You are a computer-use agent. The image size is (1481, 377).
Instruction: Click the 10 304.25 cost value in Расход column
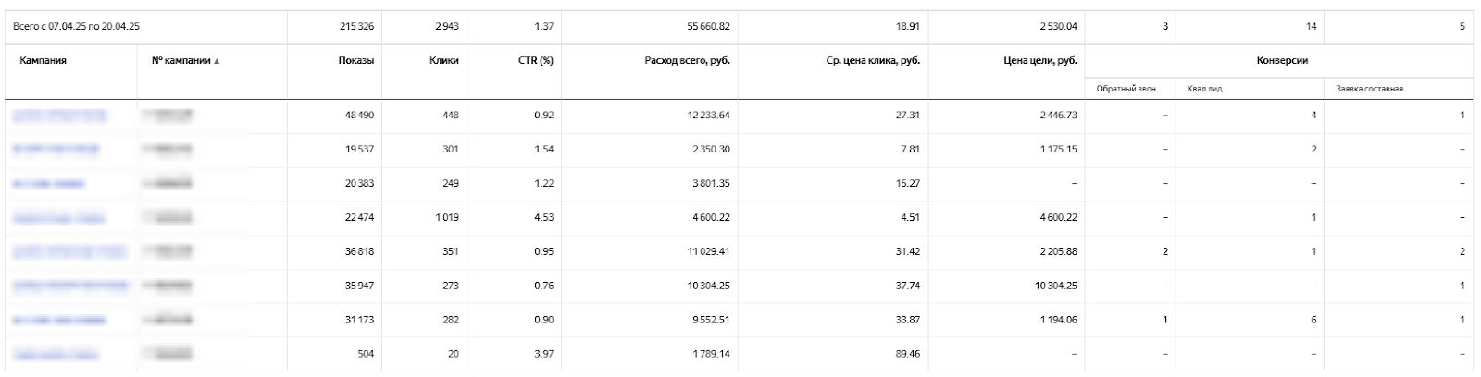(x=708, y=286)
